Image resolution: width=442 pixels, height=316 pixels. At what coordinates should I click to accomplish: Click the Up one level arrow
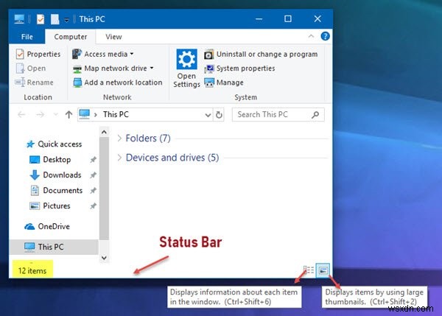coord(69,114)
